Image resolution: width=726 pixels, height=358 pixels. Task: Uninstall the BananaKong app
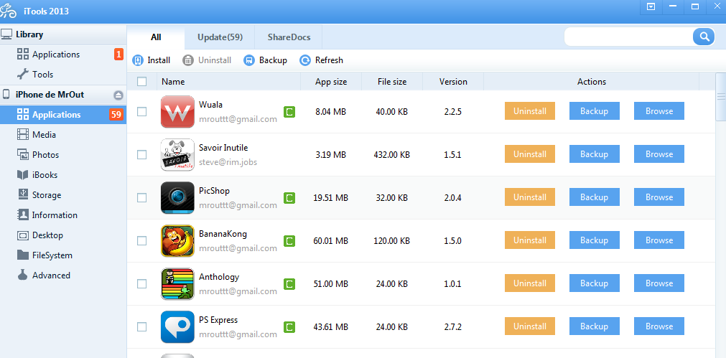pyautogui.click(x=530, y=240)
